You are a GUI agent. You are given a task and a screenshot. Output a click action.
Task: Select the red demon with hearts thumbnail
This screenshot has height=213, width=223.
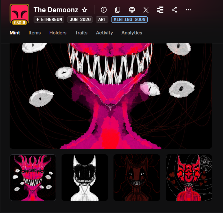tap(189, 178)
